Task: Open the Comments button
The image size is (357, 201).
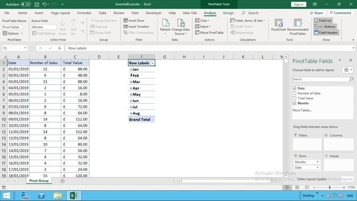Action: 340,13
